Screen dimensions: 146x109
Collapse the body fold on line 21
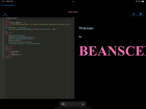tap(4, 50)
